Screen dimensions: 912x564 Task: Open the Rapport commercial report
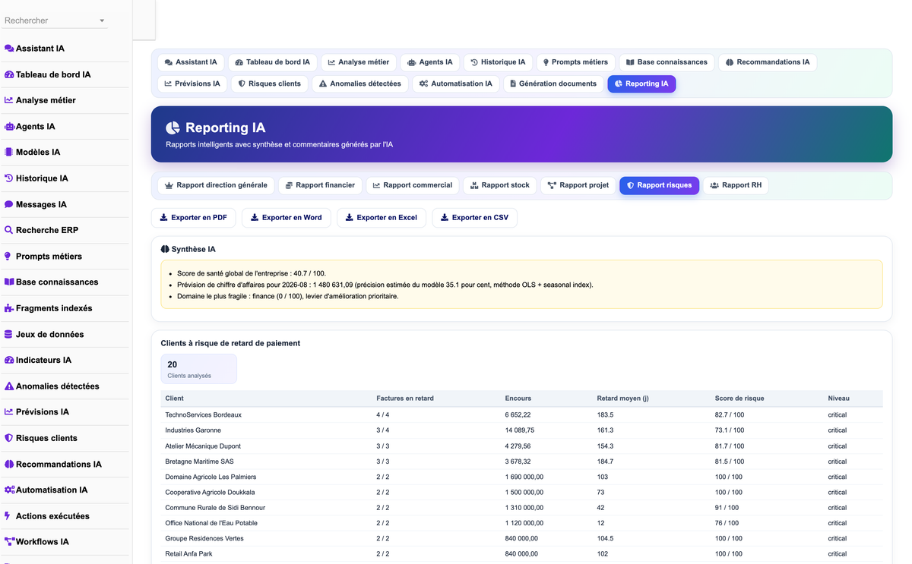pyautogui.click(x=413, y=185)
